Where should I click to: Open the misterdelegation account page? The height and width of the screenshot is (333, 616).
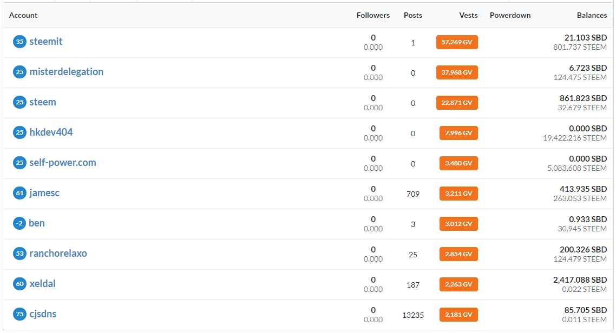pos(66,72)
